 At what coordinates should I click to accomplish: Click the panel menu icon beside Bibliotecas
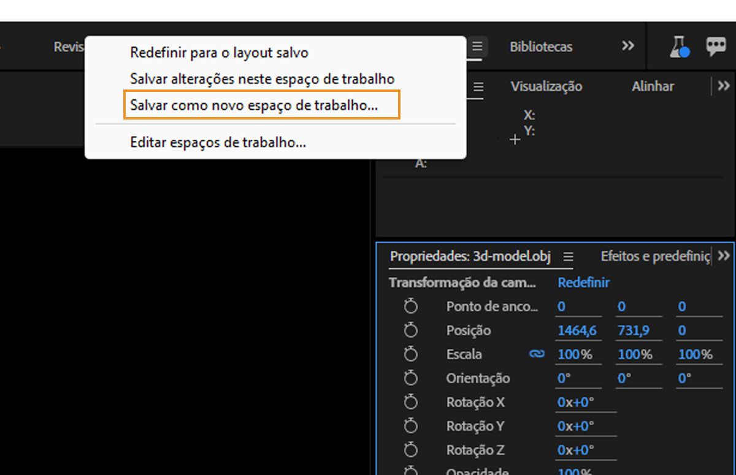[x=478, y=46]
